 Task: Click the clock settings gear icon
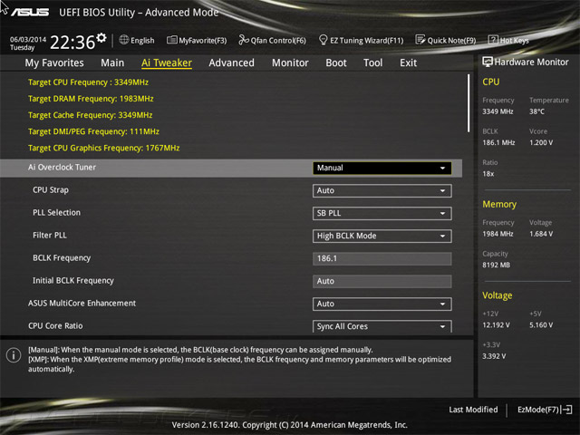pyautogui.click(x=101, y=38)
